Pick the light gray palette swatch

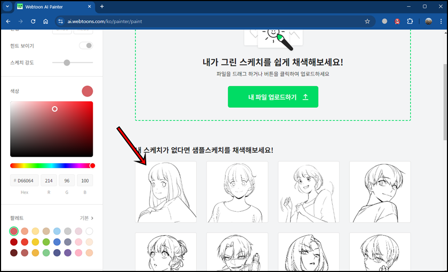pyautogui.click(x=68, y=231)
